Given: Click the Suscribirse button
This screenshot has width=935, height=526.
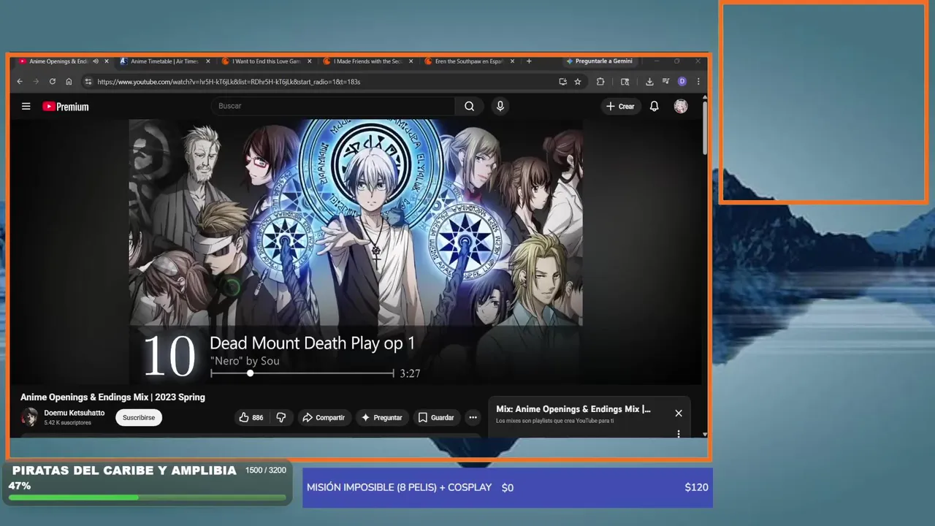Looking at the screenshot, I should pyautogui.click(x=139, y=418).
